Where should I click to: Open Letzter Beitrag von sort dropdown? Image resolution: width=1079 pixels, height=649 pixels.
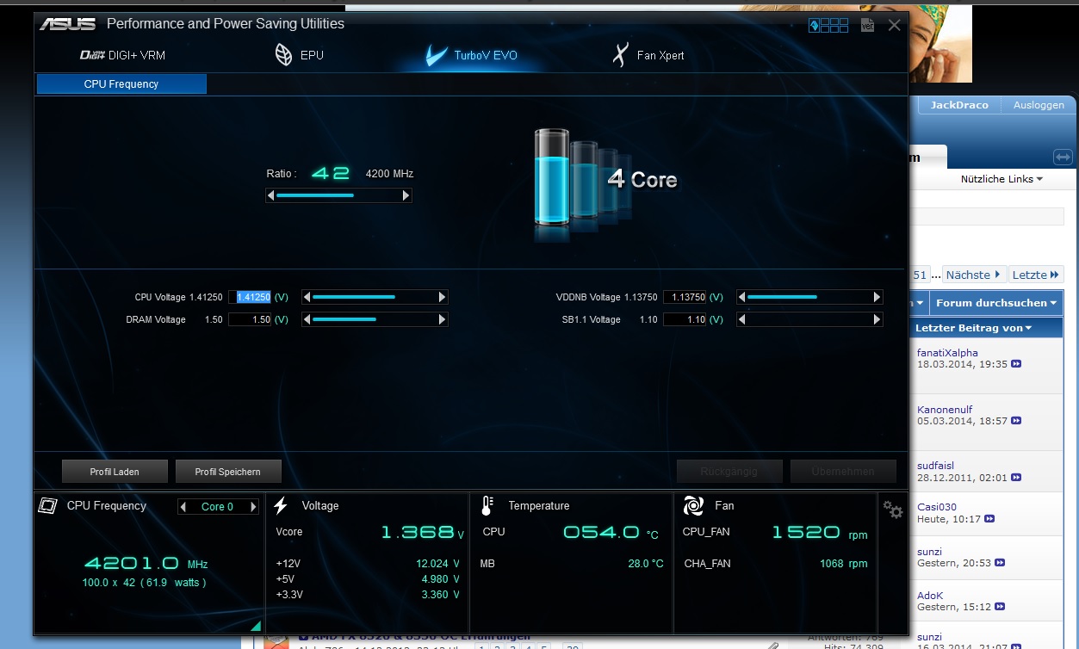[973, 328]
